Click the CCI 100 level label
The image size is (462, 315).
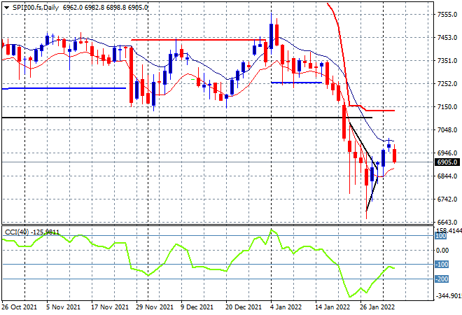[x=441, y=236]
